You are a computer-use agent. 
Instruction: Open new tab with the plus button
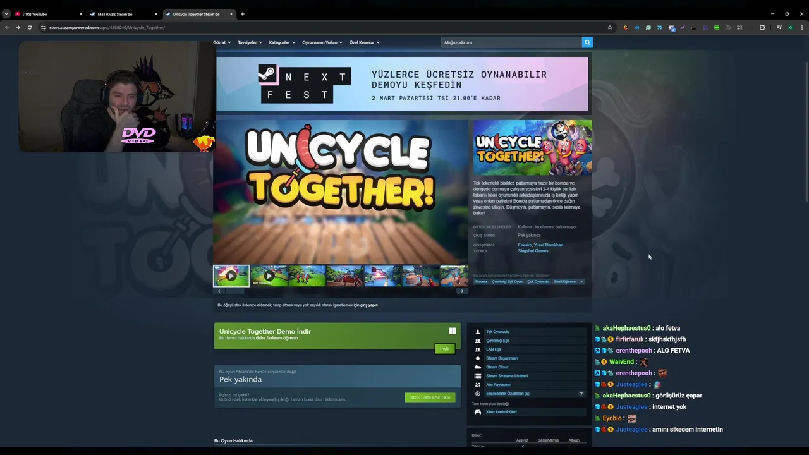(243, 14)
